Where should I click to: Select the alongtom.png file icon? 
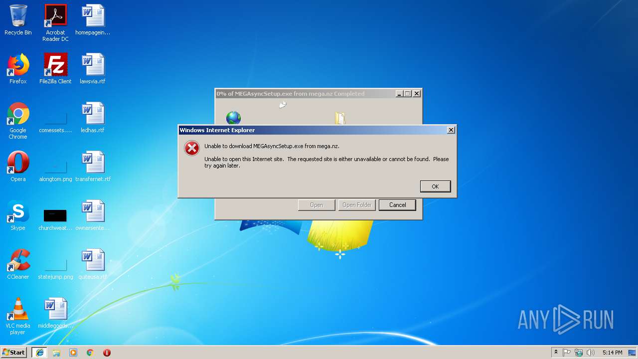(x=55, y=170)
